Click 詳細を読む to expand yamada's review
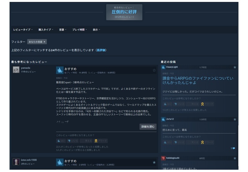Image resolution: width=248 pixels, height=172 pixels. (x=148, y=127)
